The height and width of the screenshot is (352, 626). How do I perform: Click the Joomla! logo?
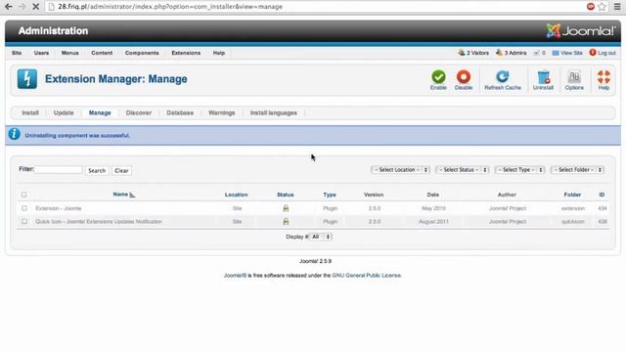pyautogui.click(x=581, y=30)
